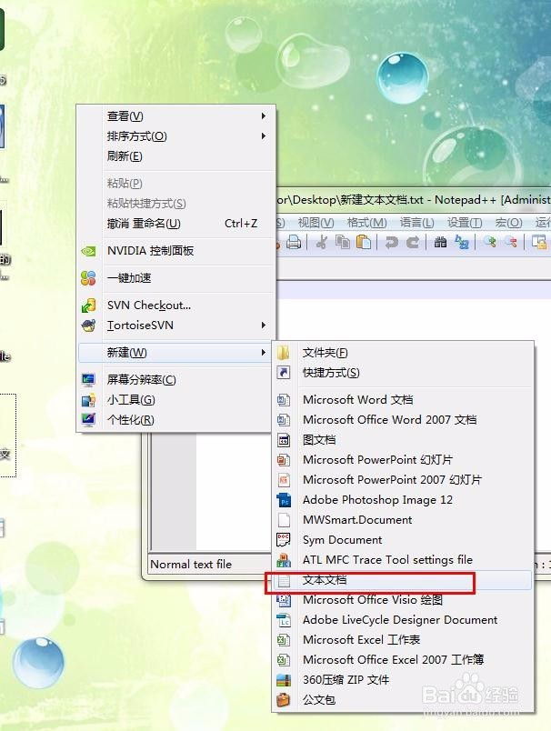
Task: Click 'Normal text file' in the status bar
Action: coord(191,564)
